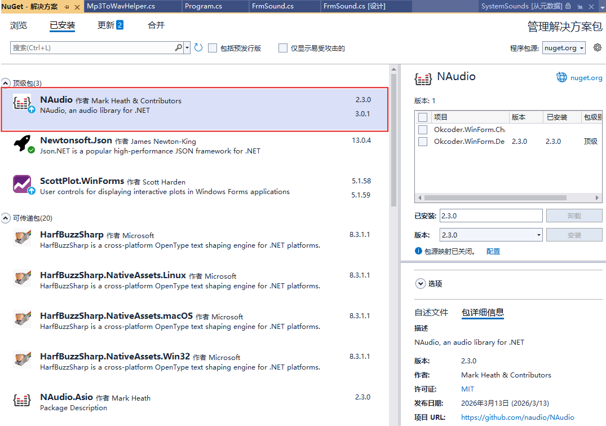
Task: Click the update badge on ScottPlot icon
Action: tap(32, 191)
